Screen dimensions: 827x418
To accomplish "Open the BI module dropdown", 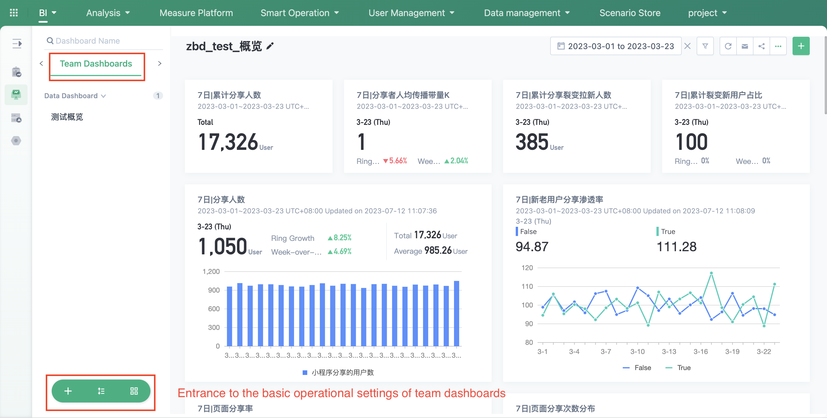I will pos(47,13).
